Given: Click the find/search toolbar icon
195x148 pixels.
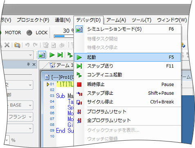Looking at the screenshot, I should pyautogui.click(x=17, y=45).
